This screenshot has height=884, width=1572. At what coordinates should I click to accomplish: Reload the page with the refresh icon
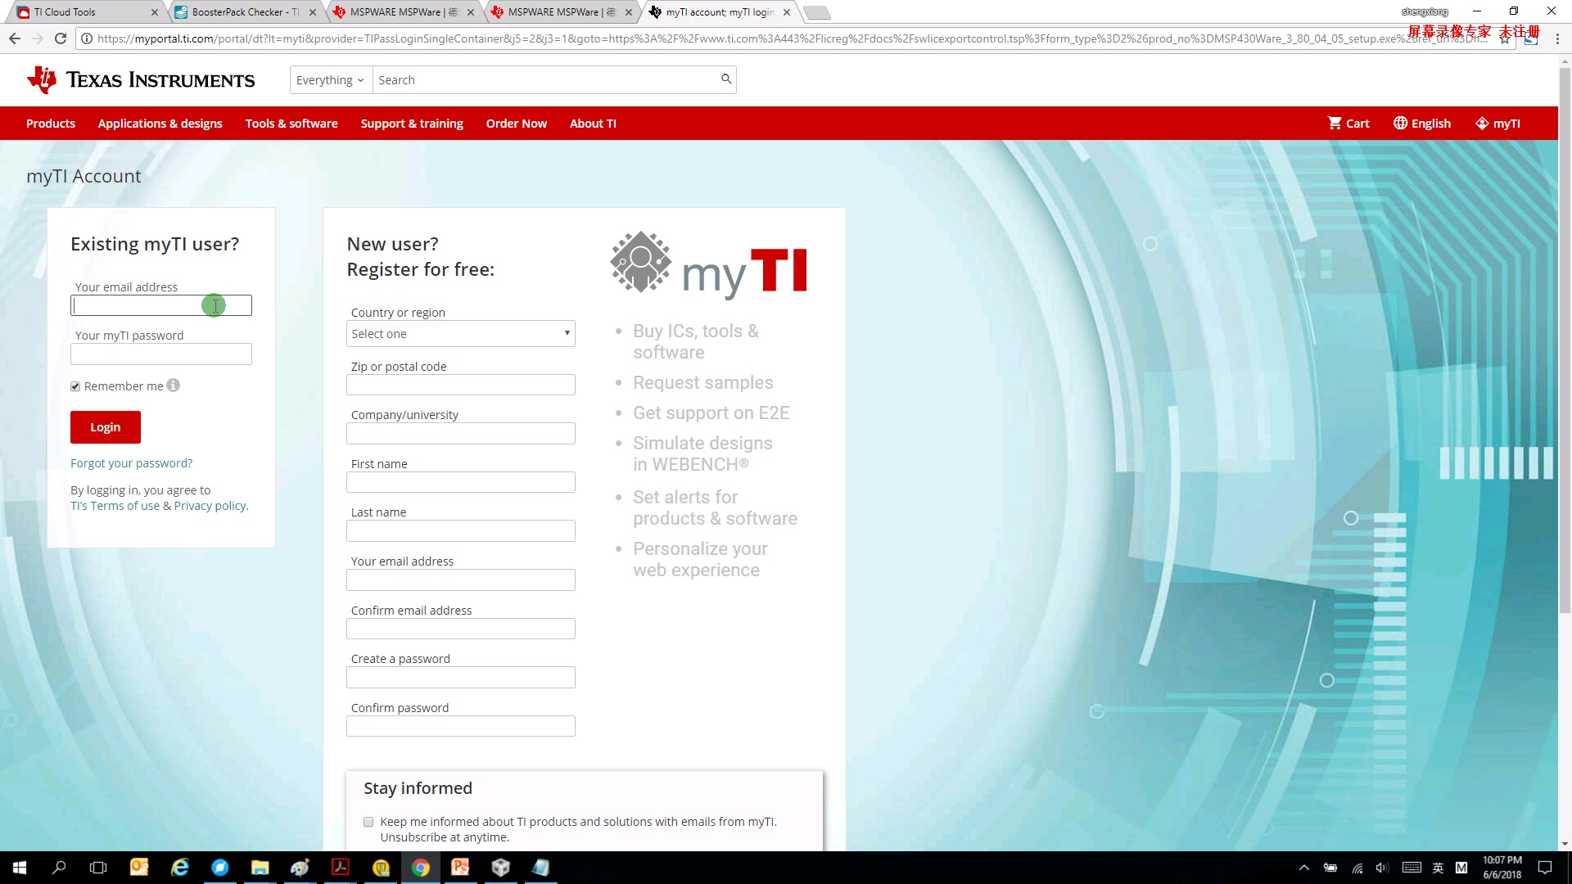pyautogui.click(x=61, y=38)
